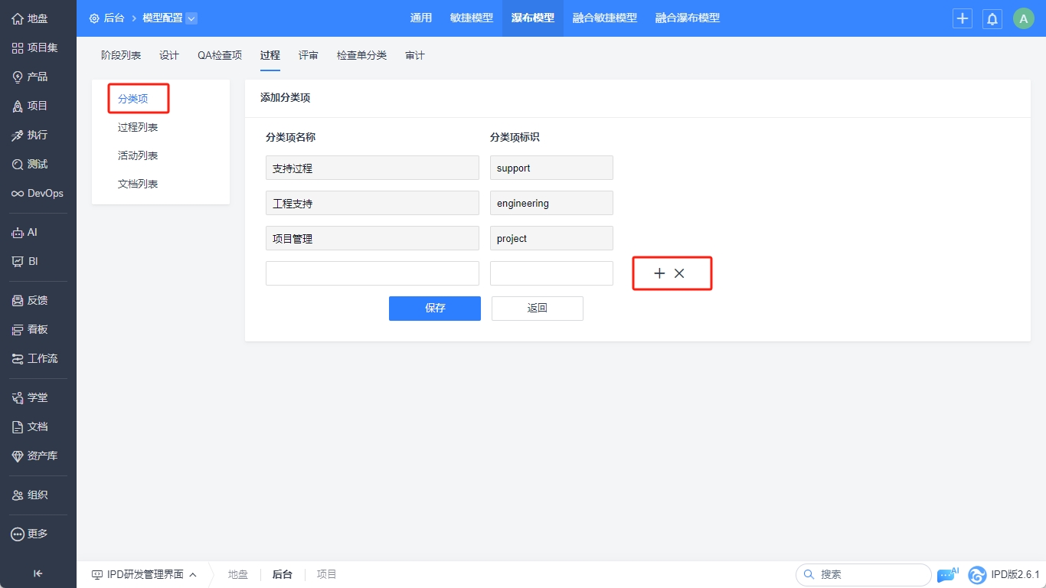Open the user avatar A menu
Screen dimensions: 1046x588
coord(1024,18)
